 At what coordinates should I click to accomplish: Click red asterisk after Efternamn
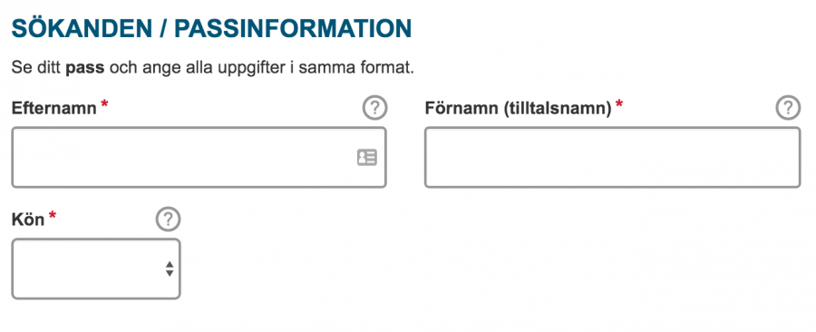(x=104, y=104)
